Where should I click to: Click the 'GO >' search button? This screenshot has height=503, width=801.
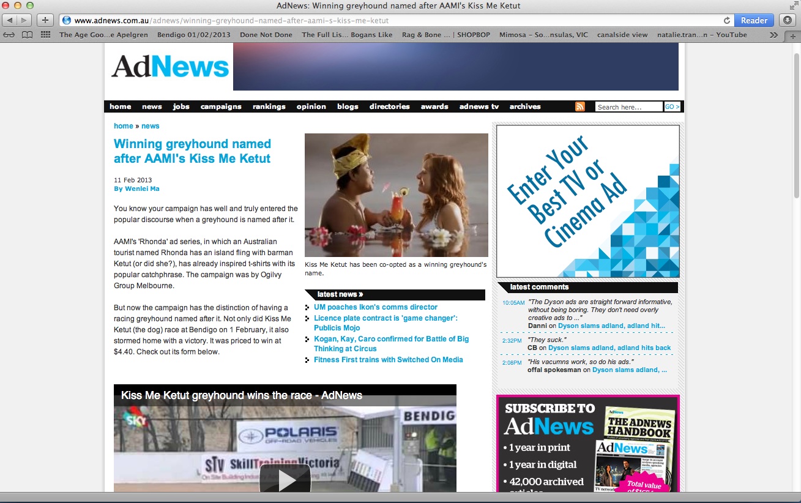(x=672, y=106)
